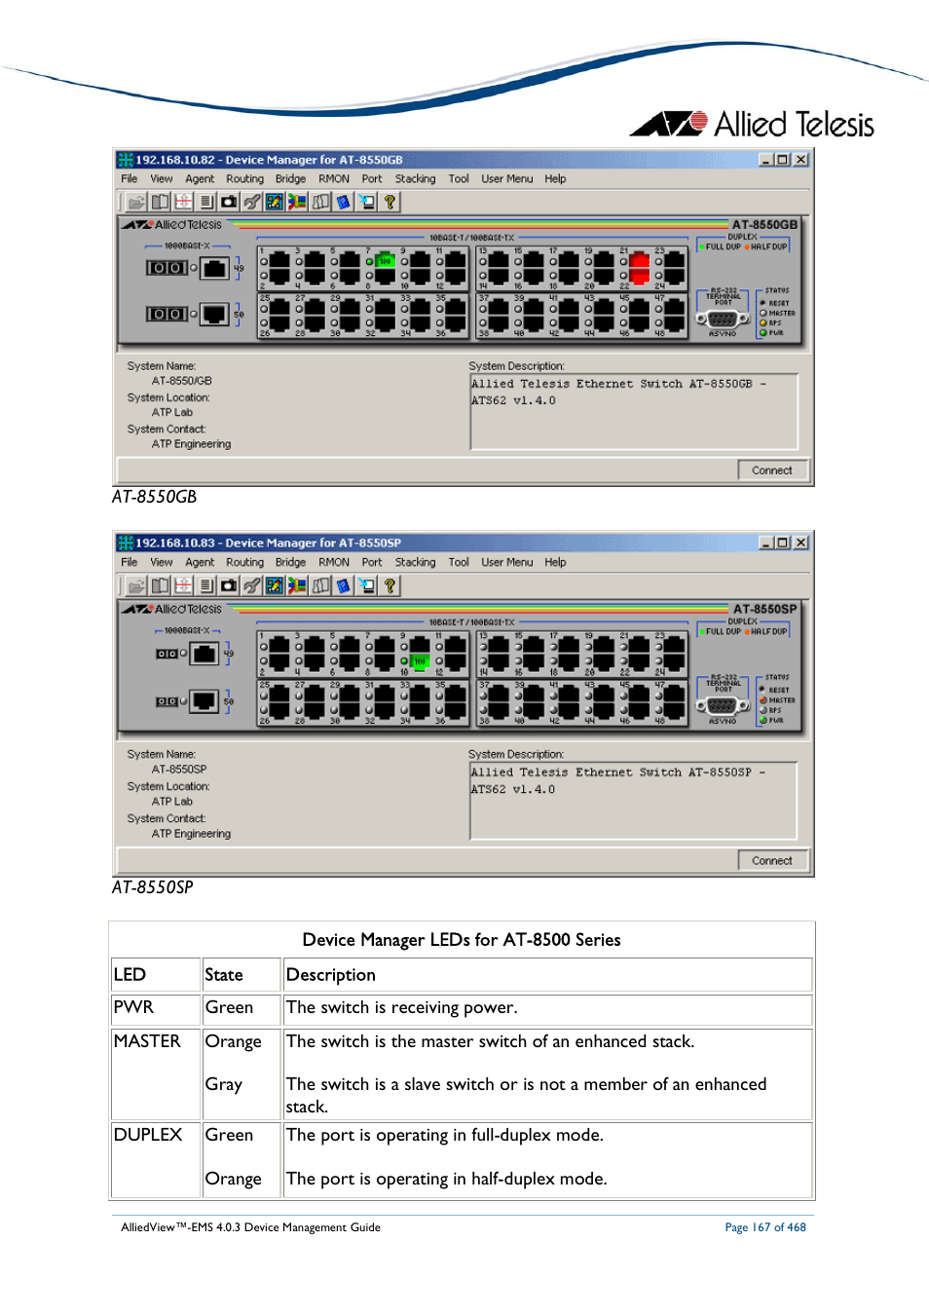Click Connect button in AT-8550SP window

point(772,861)
